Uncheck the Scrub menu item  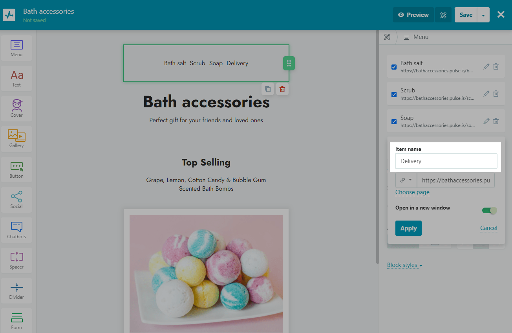coord(394,94)
